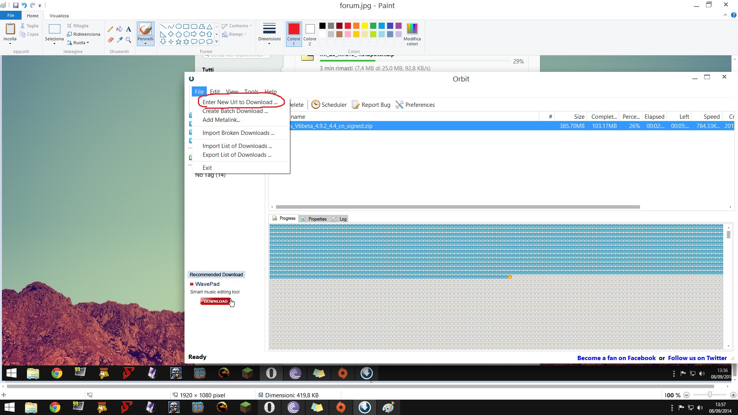Click Become a fan on Facebook link
The height and width of the screenshot is (415, 738).
(x=616, y=358)
